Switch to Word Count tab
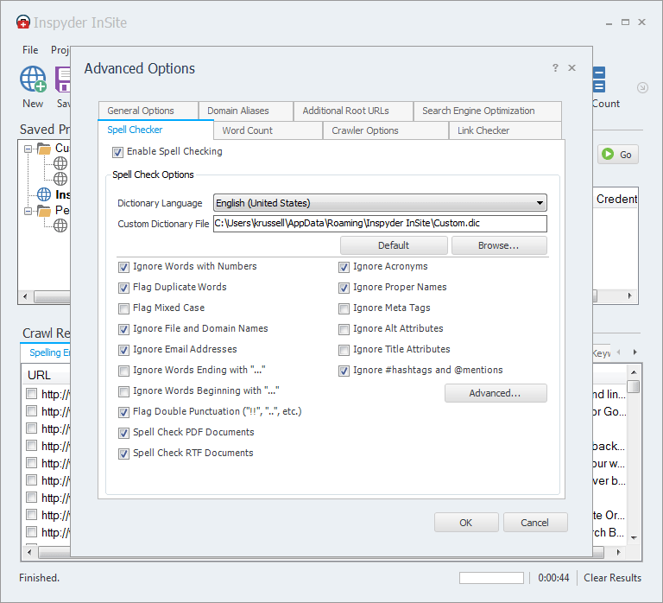 click(x=268, y=130)
